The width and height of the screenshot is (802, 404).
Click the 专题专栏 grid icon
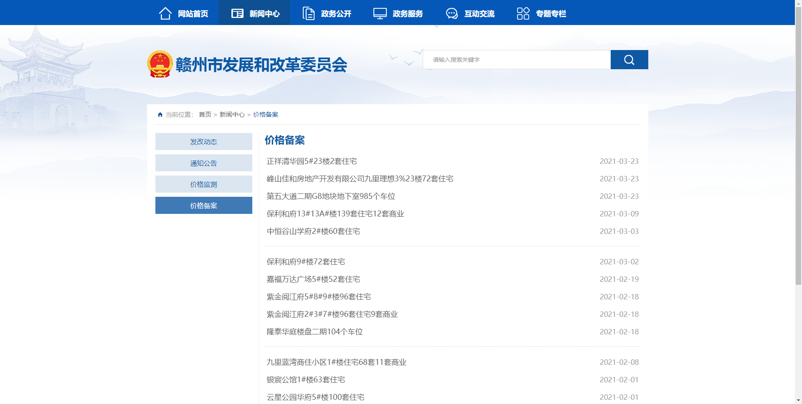523,13
